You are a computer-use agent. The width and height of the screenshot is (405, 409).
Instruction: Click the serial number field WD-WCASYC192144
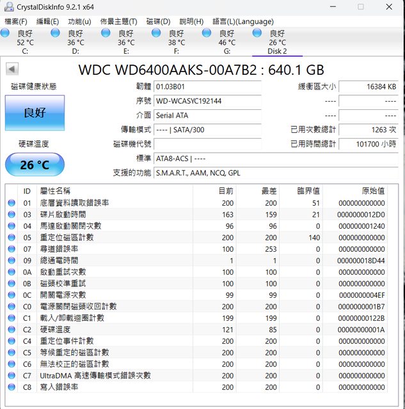pos(207,101)
